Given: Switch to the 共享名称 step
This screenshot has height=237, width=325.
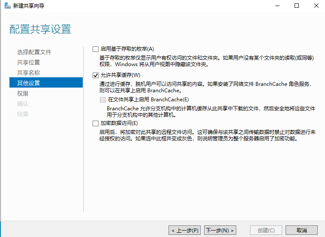Looking at the screenshot, I should (x=29, y=73).
